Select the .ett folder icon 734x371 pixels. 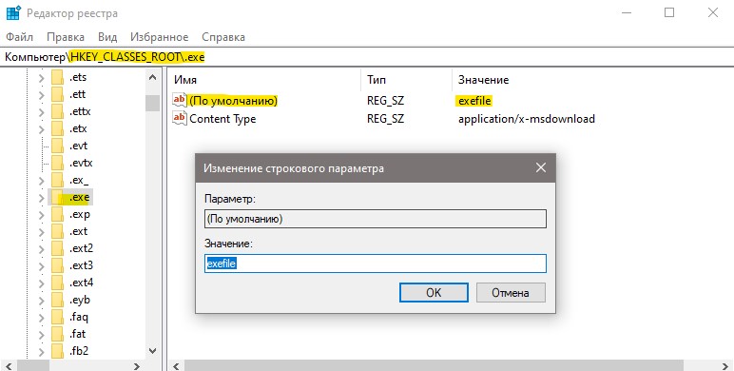[57, 94]
